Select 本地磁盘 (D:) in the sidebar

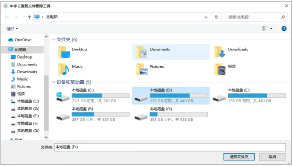tap(25, 108)
